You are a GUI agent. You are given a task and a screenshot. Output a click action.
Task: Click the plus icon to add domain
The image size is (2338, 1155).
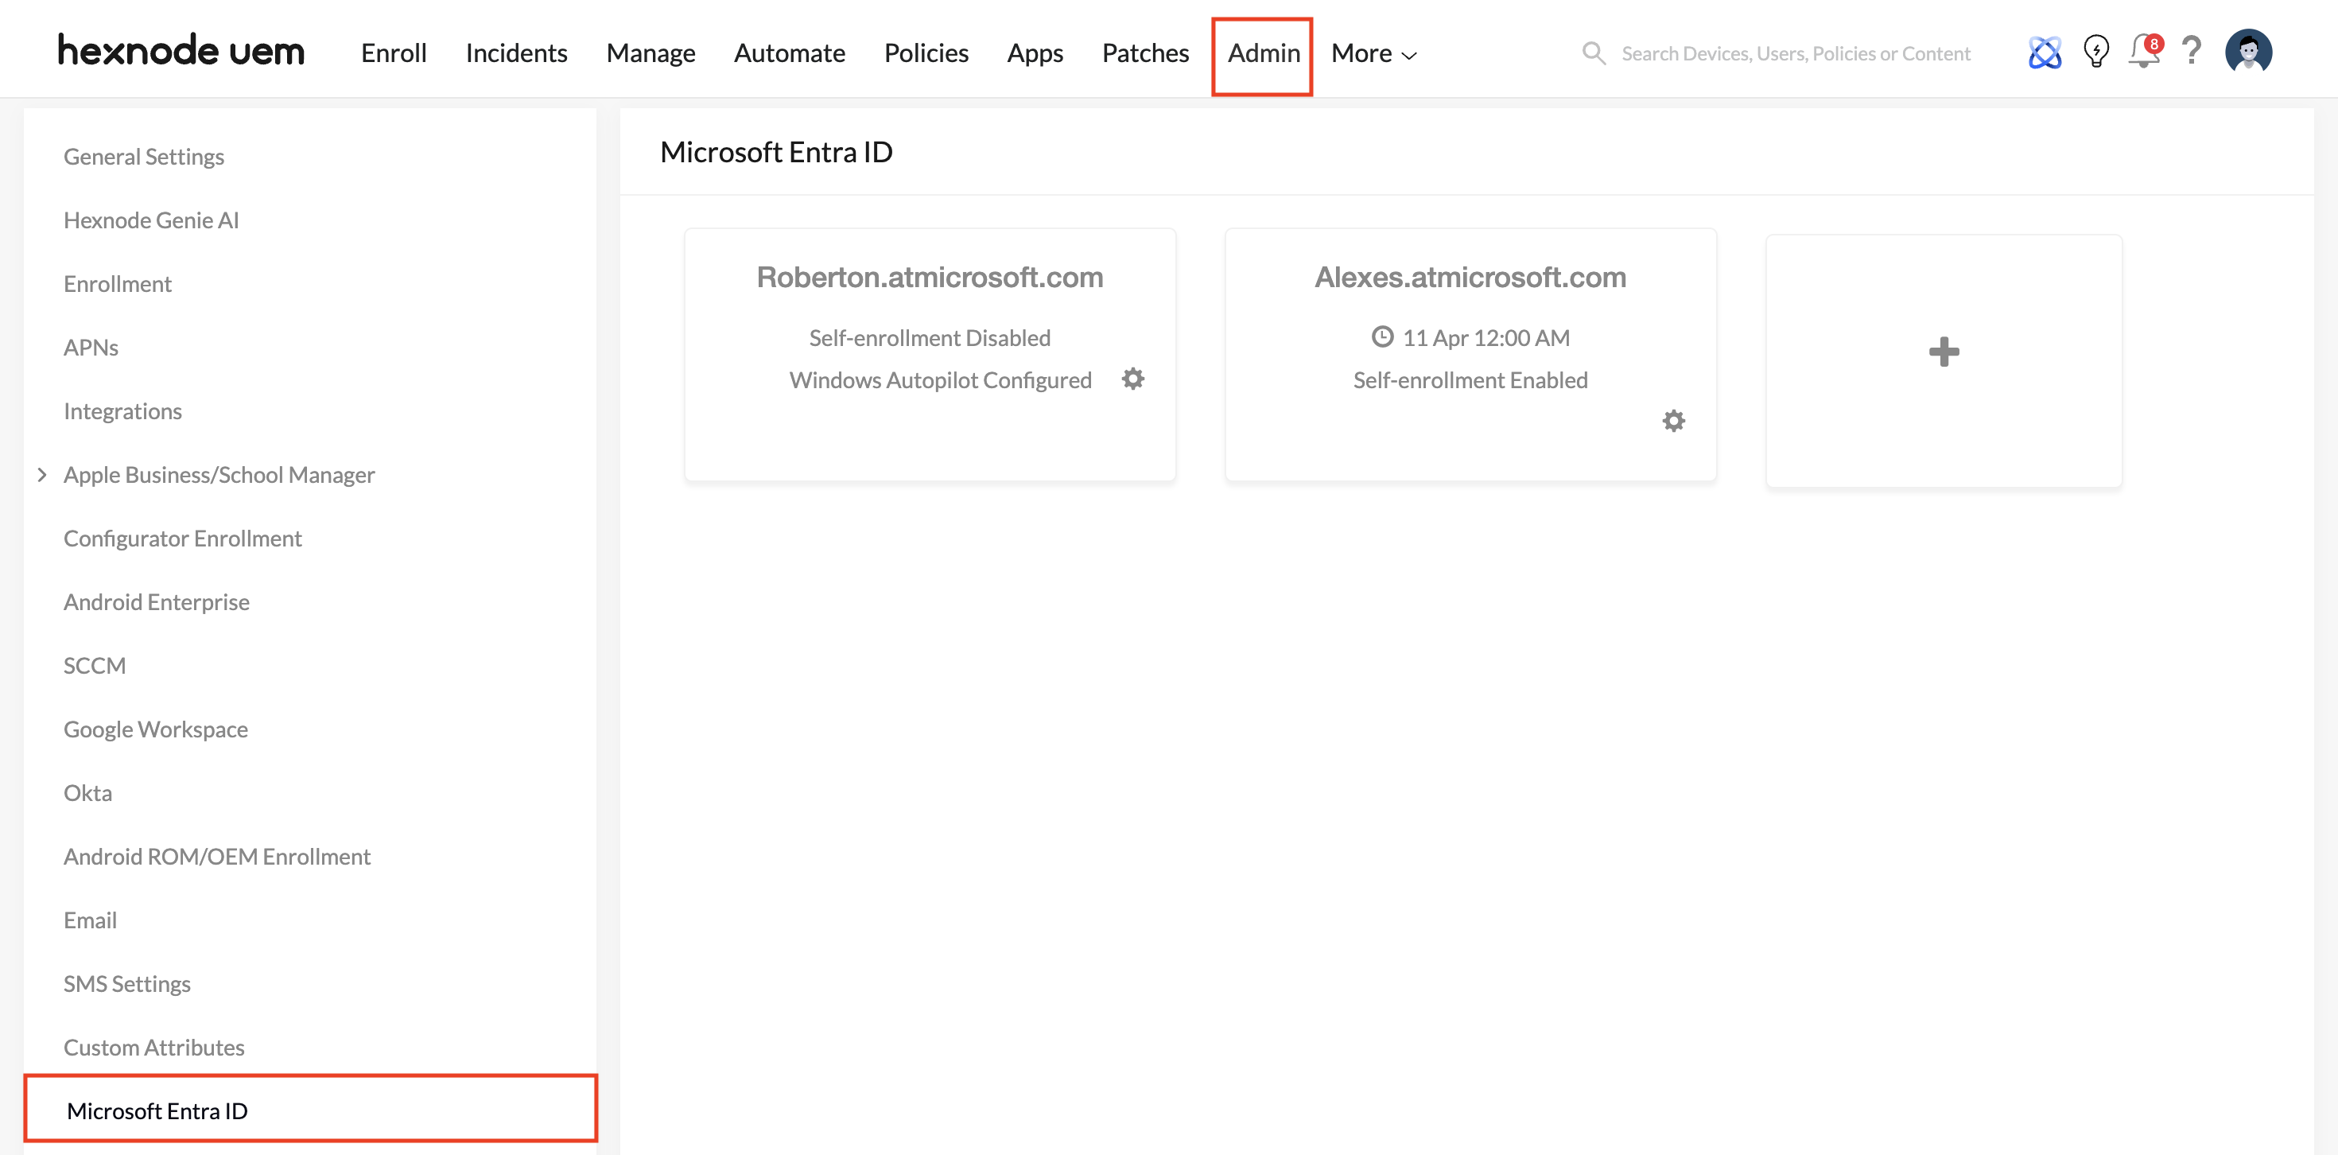(x=1944, y=352)
